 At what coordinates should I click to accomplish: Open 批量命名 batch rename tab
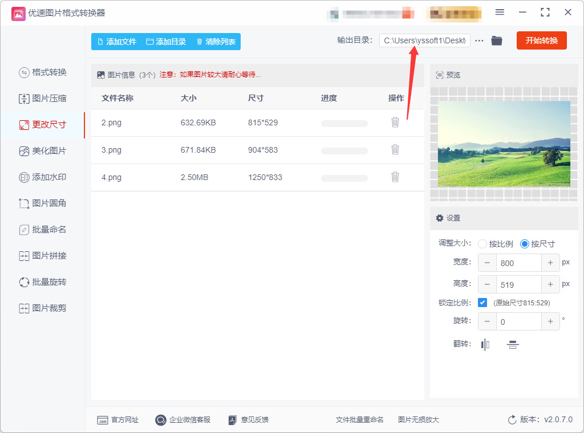point(42,230)
